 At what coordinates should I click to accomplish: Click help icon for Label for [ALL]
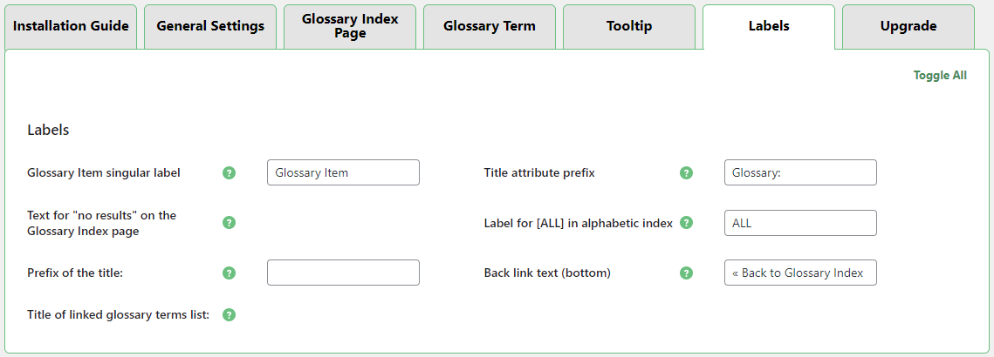[686, 223]
